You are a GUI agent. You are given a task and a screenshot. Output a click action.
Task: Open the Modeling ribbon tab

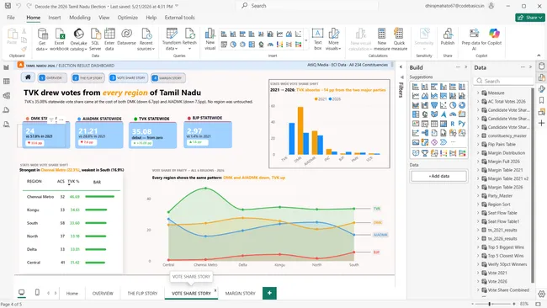80,18
